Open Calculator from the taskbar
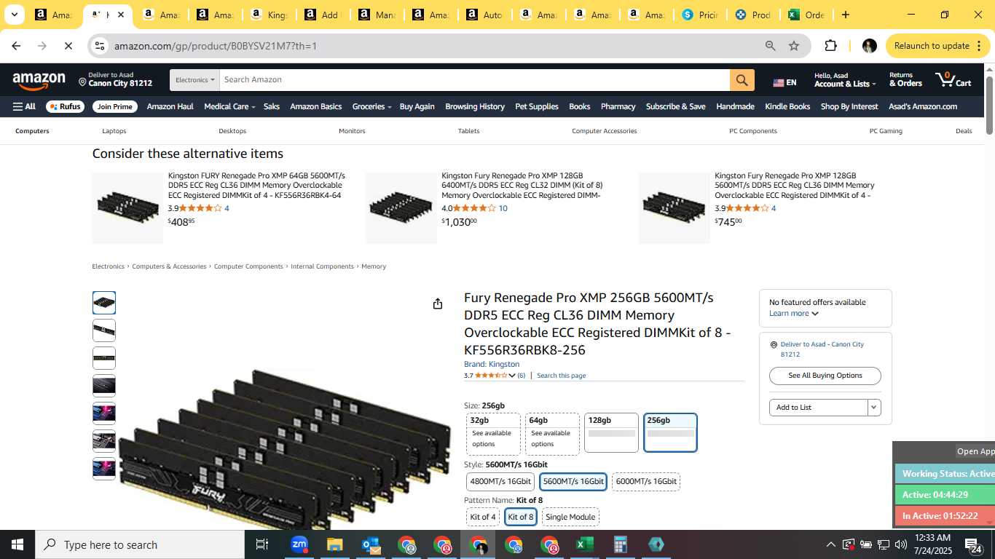995x559 pixels. click(620, 544)
